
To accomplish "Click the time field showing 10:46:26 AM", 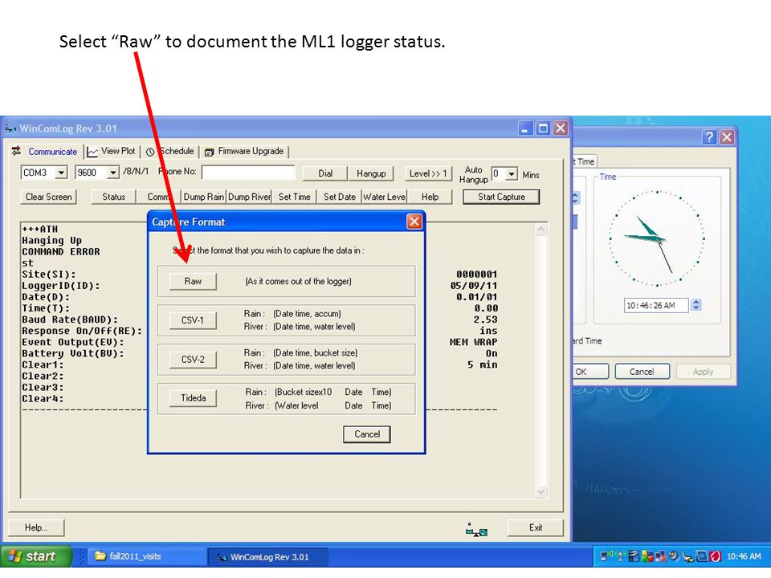I will coord(656,305).
